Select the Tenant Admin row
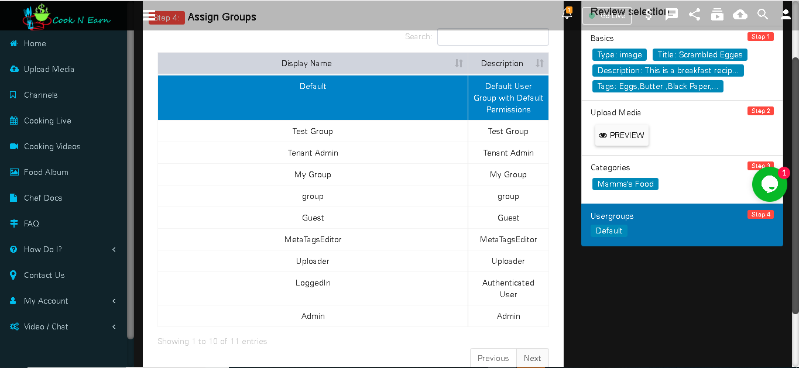 click(x=353, y=153)
